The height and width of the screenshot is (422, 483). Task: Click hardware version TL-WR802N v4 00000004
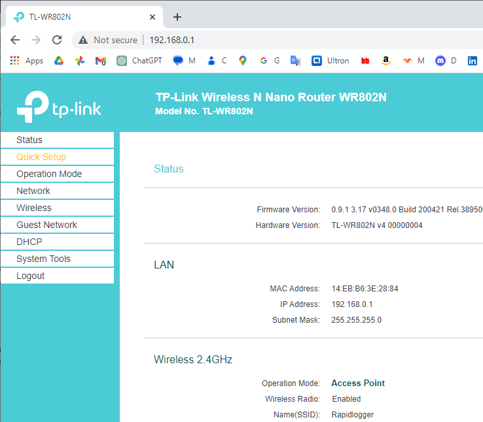coord(377,225)
